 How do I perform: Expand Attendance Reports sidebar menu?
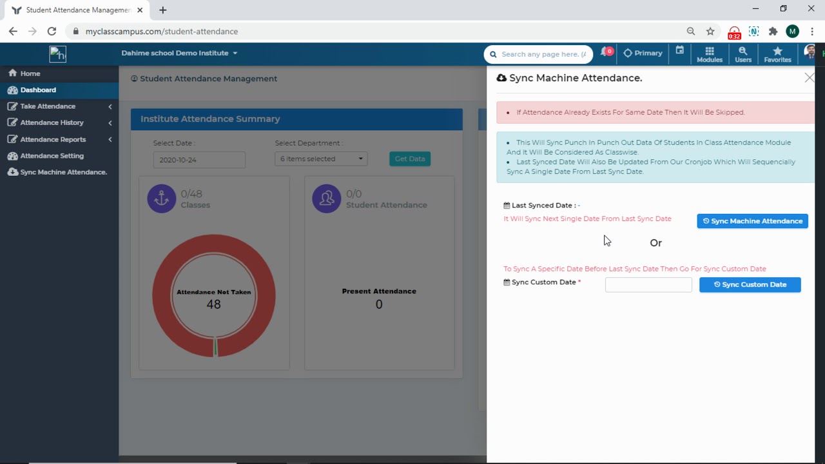tap(59, 139)
